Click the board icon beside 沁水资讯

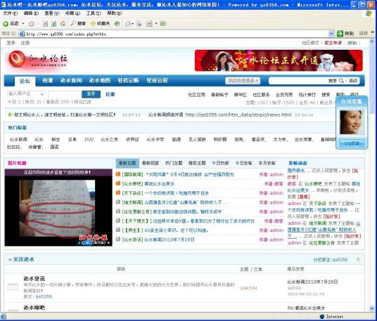point(13,287)
